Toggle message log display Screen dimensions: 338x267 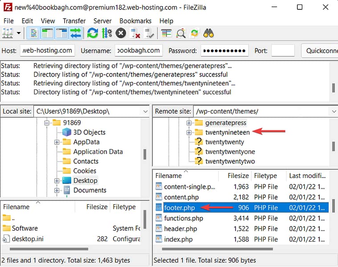33,33
